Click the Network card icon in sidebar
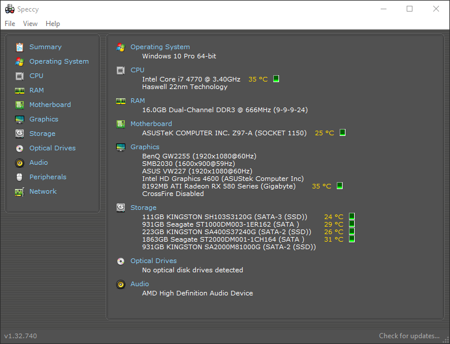 click(20, 192)
